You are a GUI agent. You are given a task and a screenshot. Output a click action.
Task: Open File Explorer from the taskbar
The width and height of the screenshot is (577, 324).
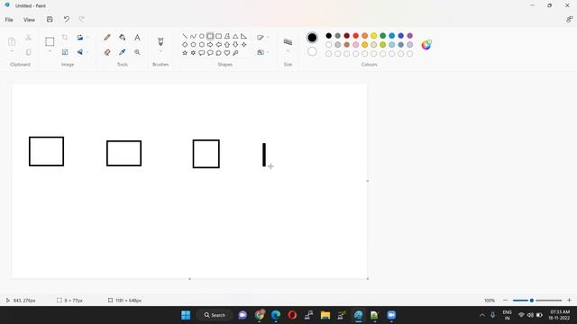[325, 315]
